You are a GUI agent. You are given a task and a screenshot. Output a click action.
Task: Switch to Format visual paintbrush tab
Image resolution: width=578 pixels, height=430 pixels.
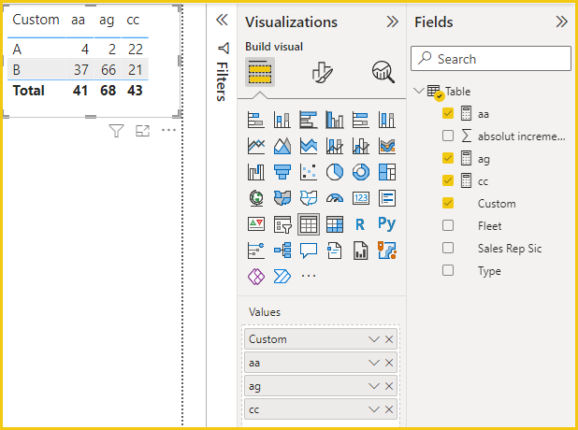[x=322, y=72]
